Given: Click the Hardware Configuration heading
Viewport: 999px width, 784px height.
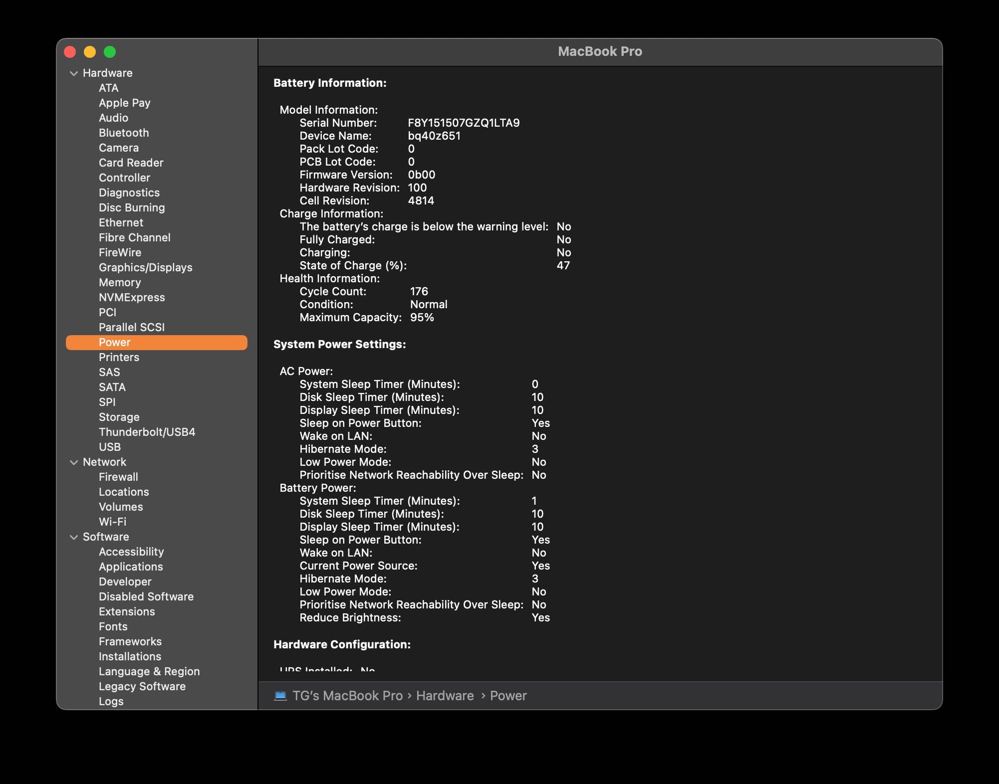Looking at the screenshot, I should (x=342, y=644).
